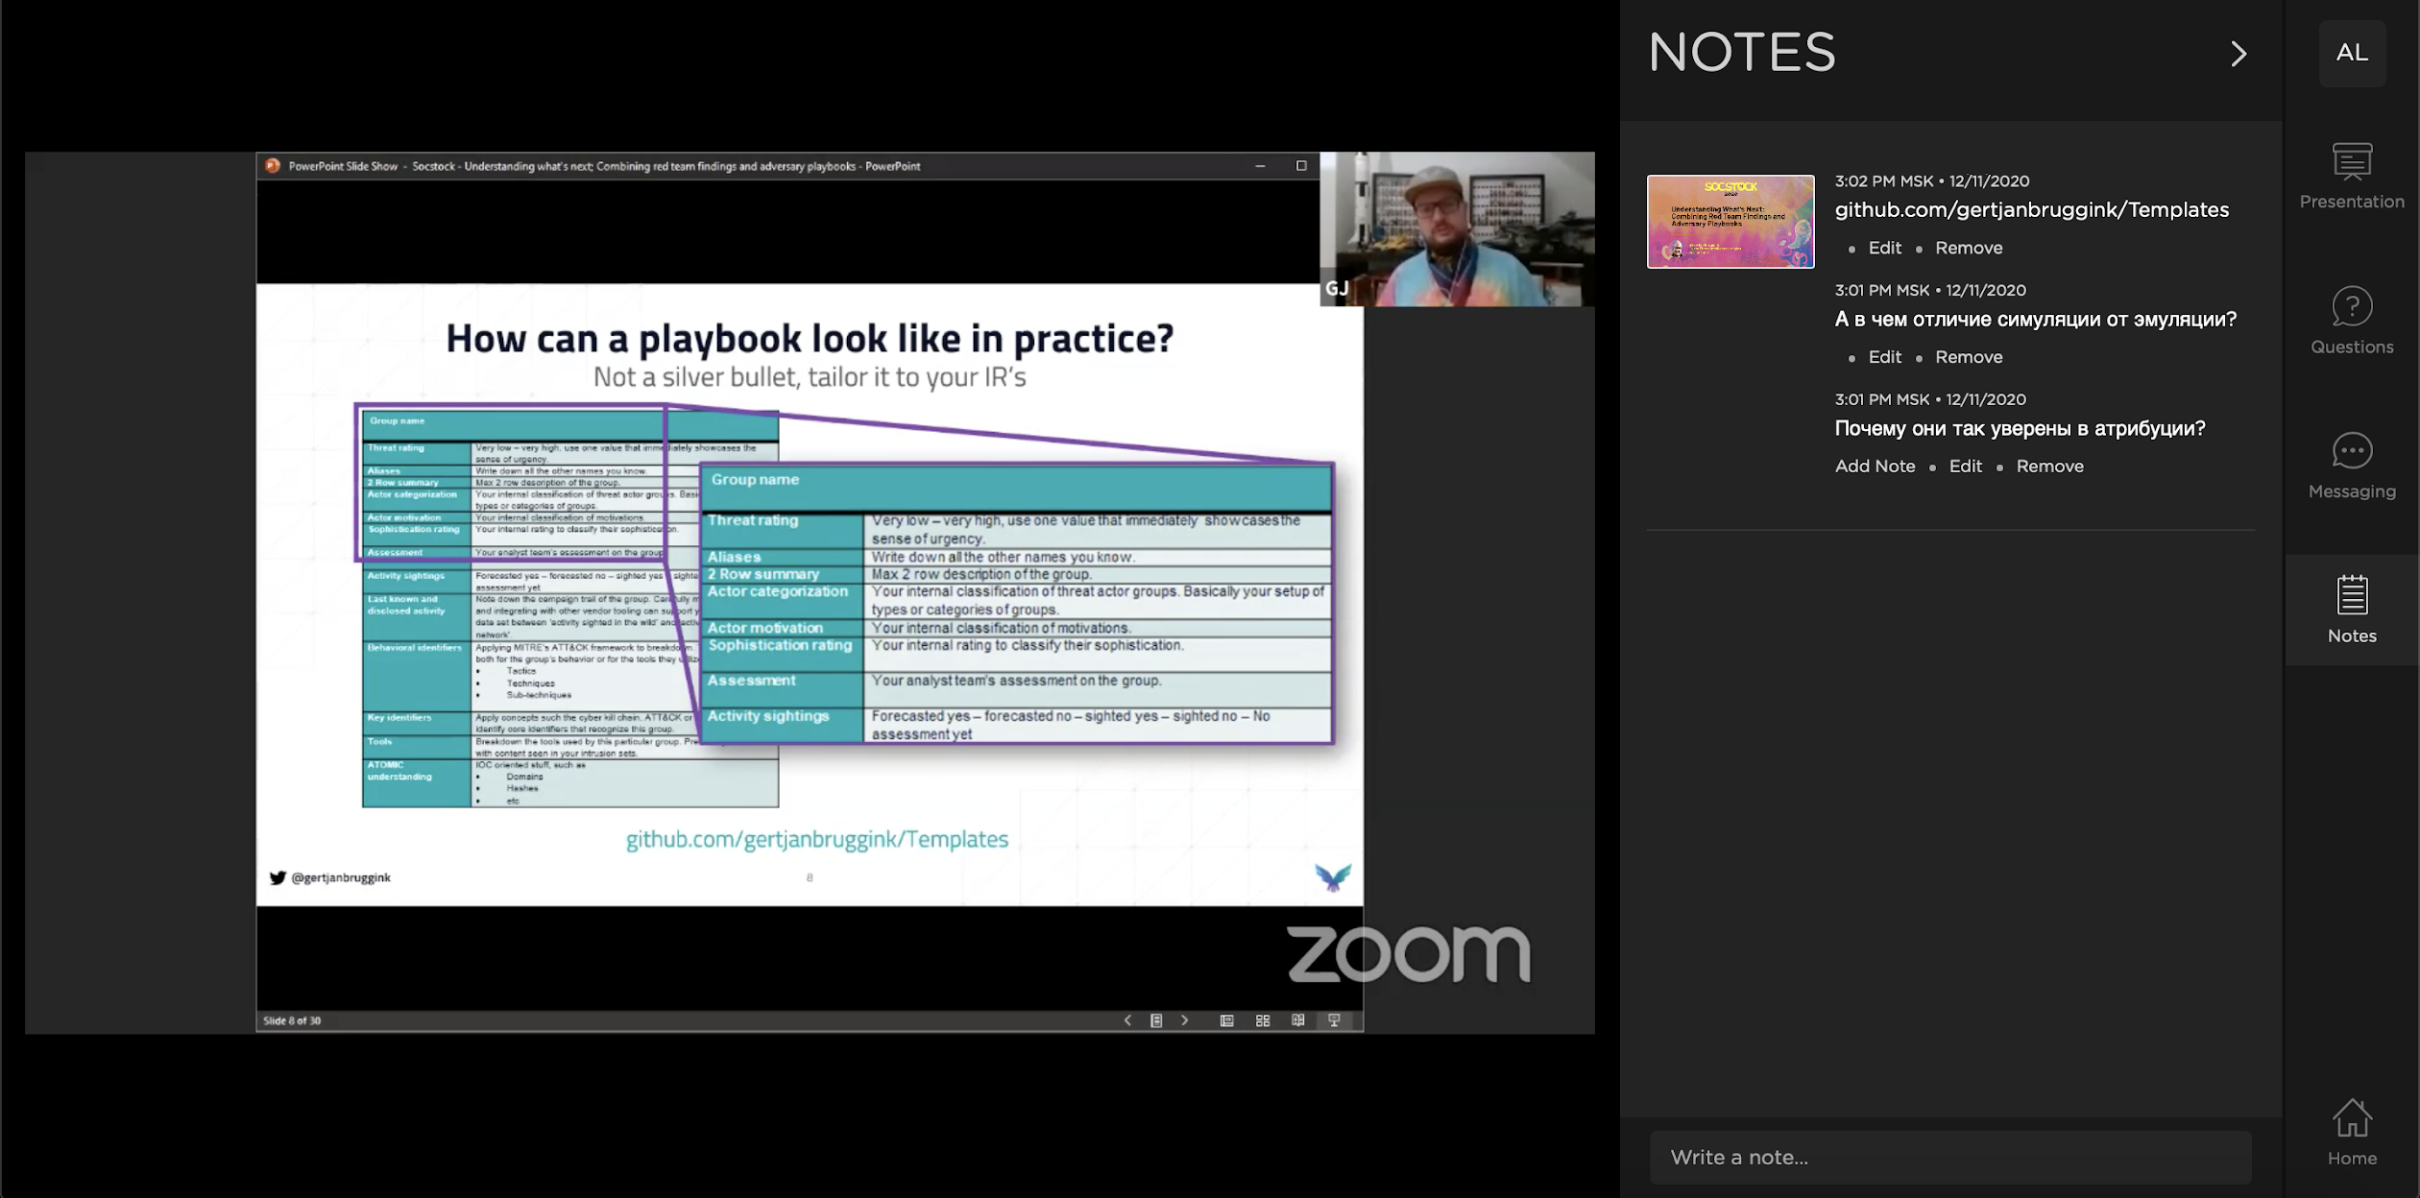Click Add Note under last note
The height and width of the screenshot is (1198, 2420).
(1875, 467)
